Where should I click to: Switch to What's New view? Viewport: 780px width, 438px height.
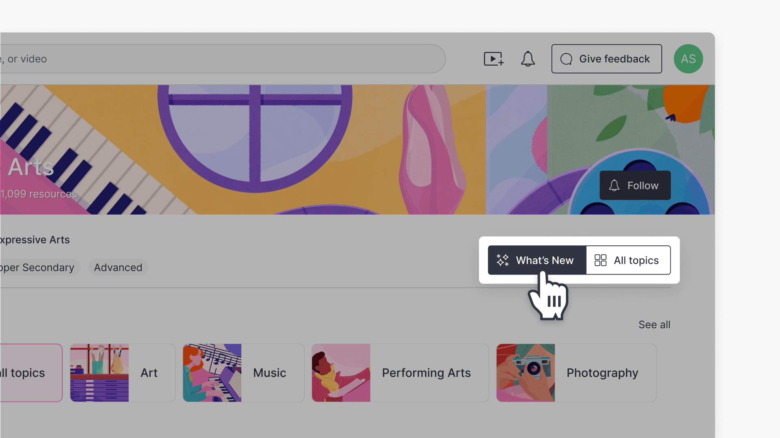pos(537,260)
